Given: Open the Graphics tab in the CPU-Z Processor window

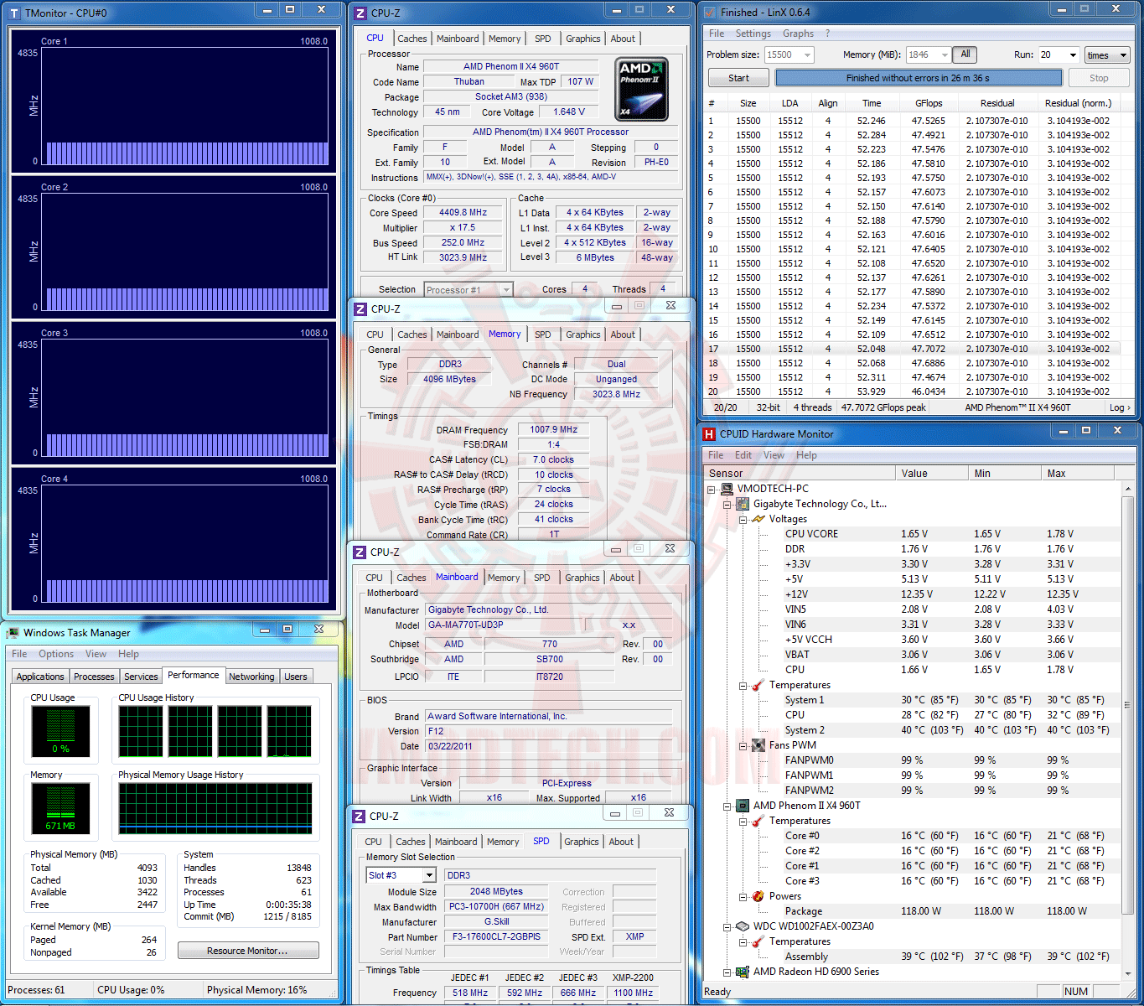Looking at the screenshot, I should coord(583,39).
